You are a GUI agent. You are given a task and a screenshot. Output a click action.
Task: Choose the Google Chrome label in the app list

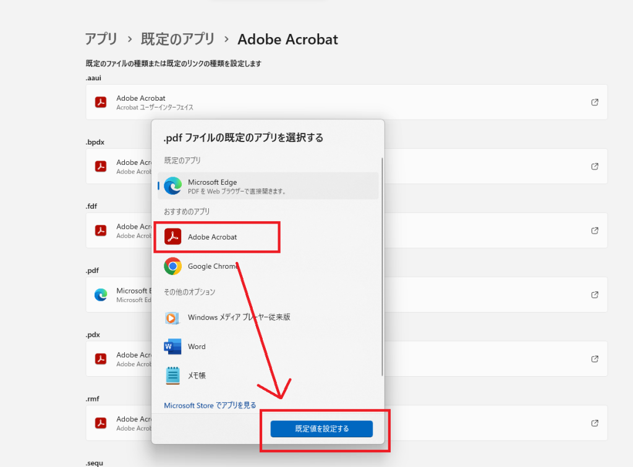pyautogui.click(x=213, y=266)
